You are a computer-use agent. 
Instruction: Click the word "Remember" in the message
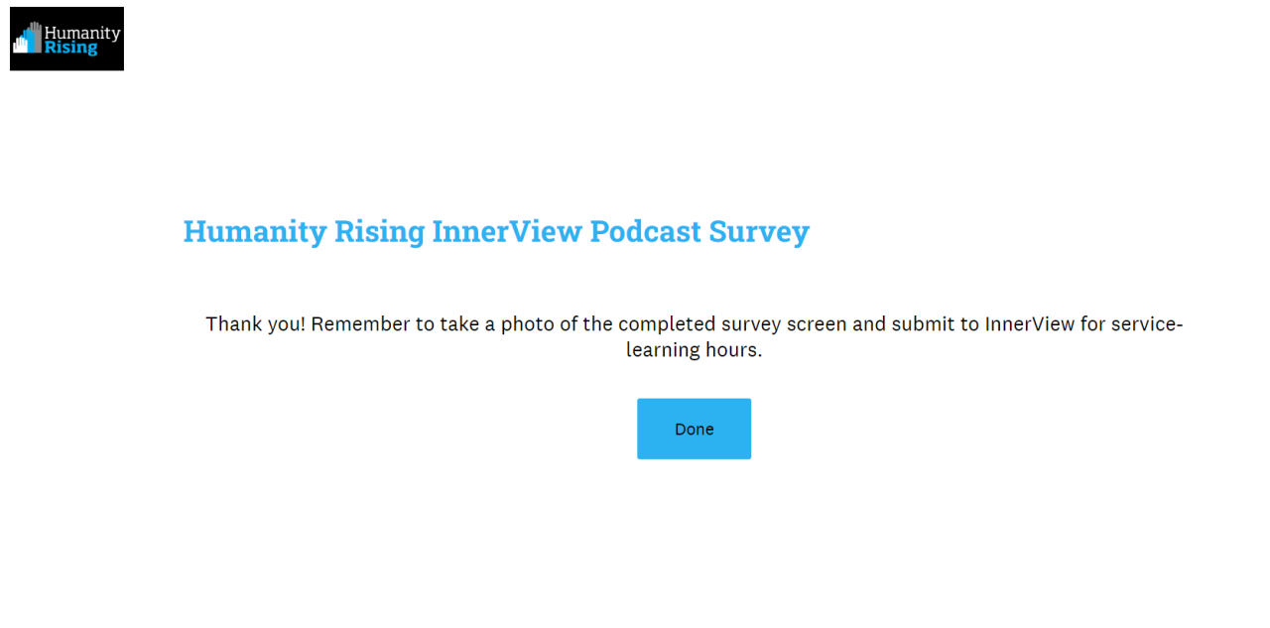pos(357,324)
